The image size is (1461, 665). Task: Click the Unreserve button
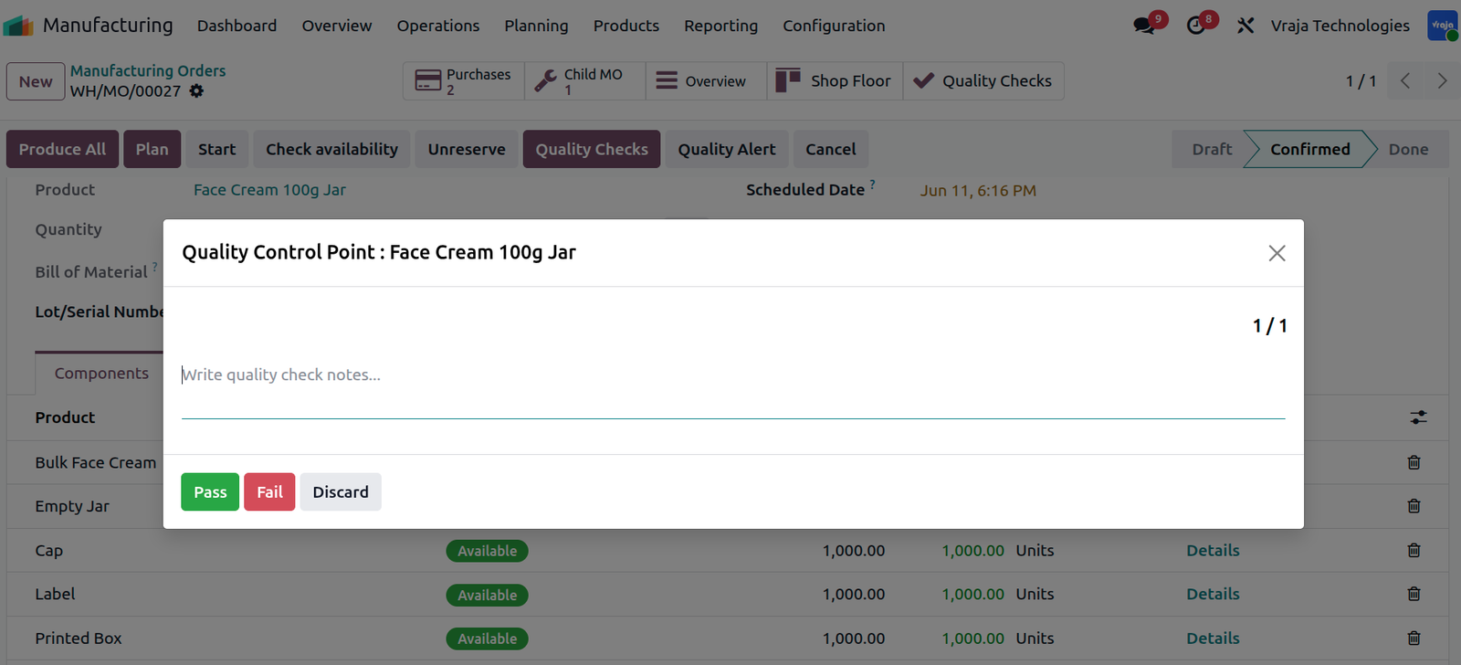tap(467, 149)
